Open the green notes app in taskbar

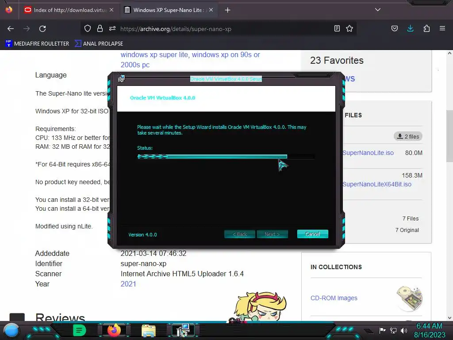tap(79, 330)
